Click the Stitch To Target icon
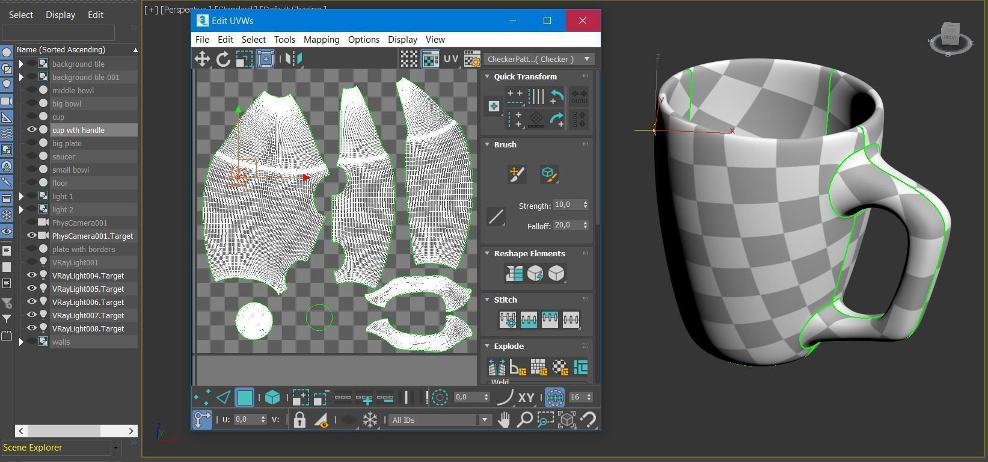This screenshot has height=462, width=988. tap(508, 319)
